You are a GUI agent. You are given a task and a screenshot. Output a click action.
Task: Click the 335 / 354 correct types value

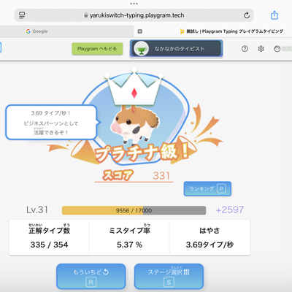49,245
